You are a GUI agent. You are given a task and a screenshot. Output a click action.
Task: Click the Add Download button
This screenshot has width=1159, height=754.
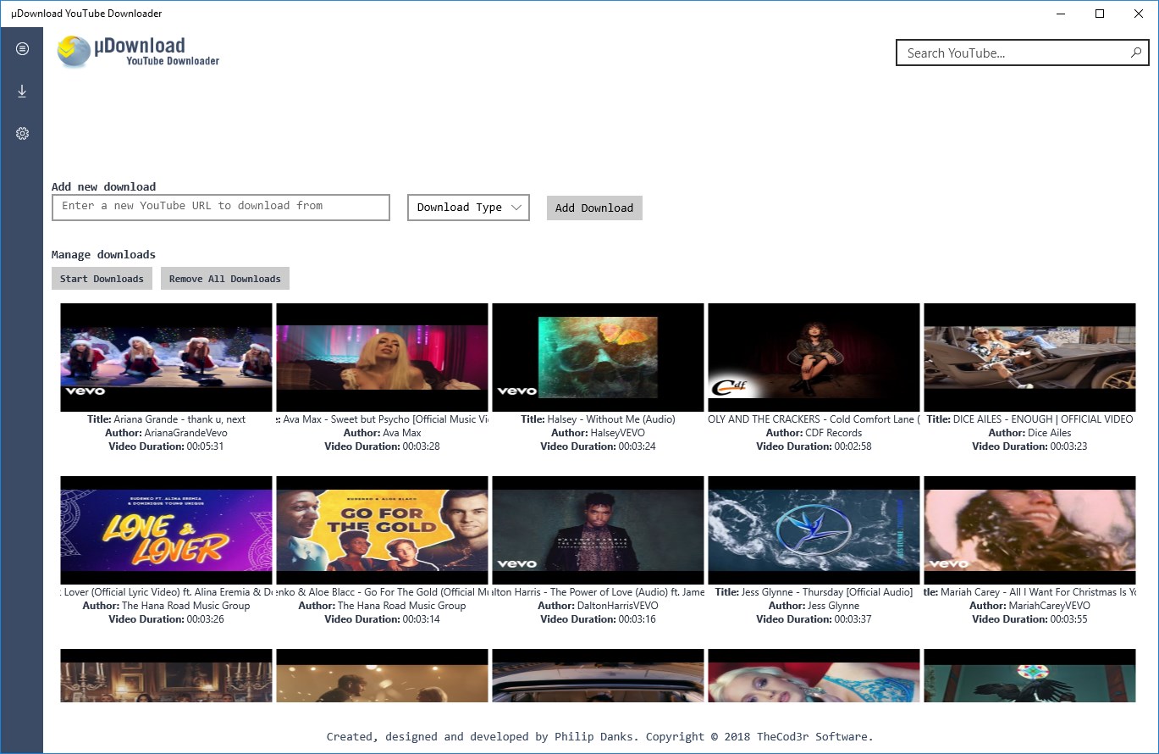coord(594,208)
